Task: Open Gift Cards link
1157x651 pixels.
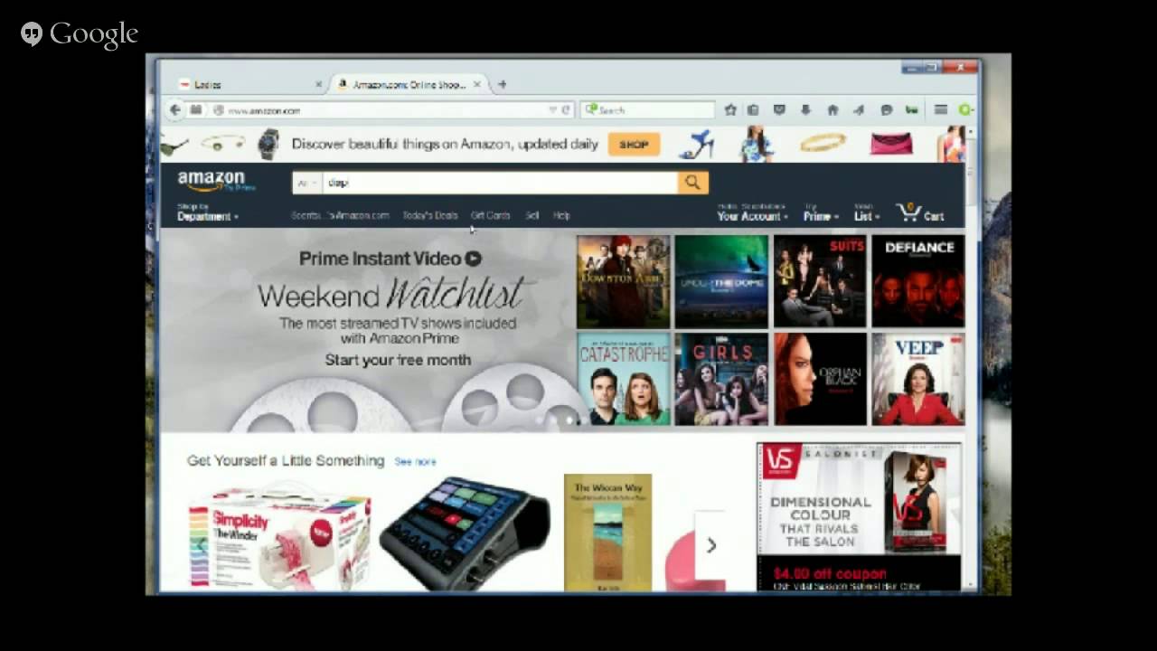Action: pyautogui.click(x=491, y=215)
